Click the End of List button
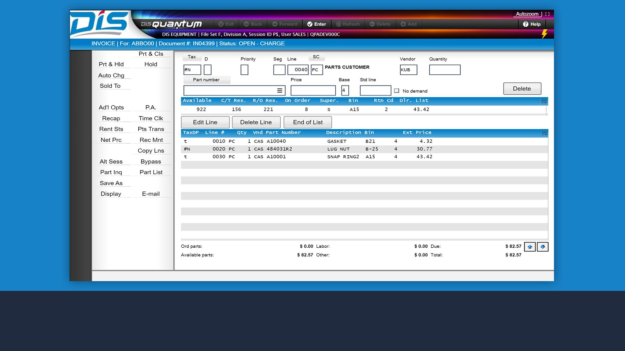 click(x=308, y=122)
